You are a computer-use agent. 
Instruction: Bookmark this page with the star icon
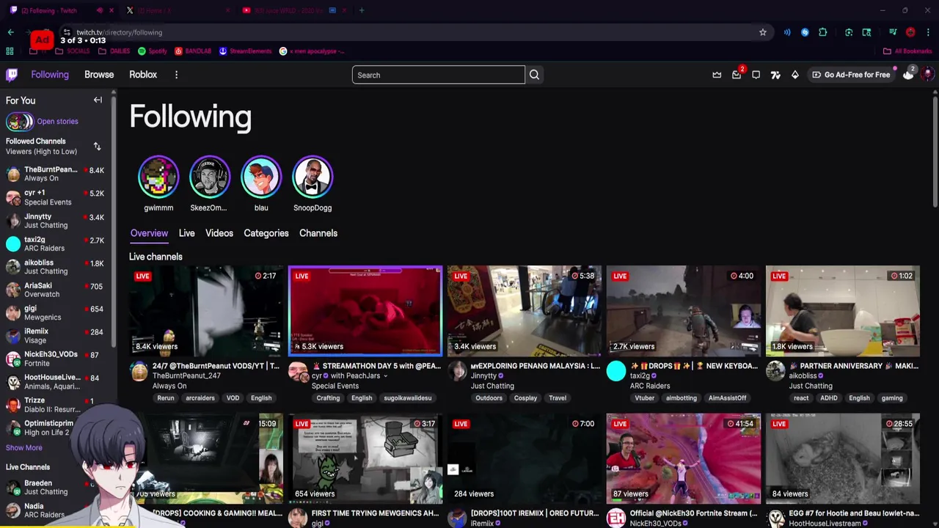[763, 32]
